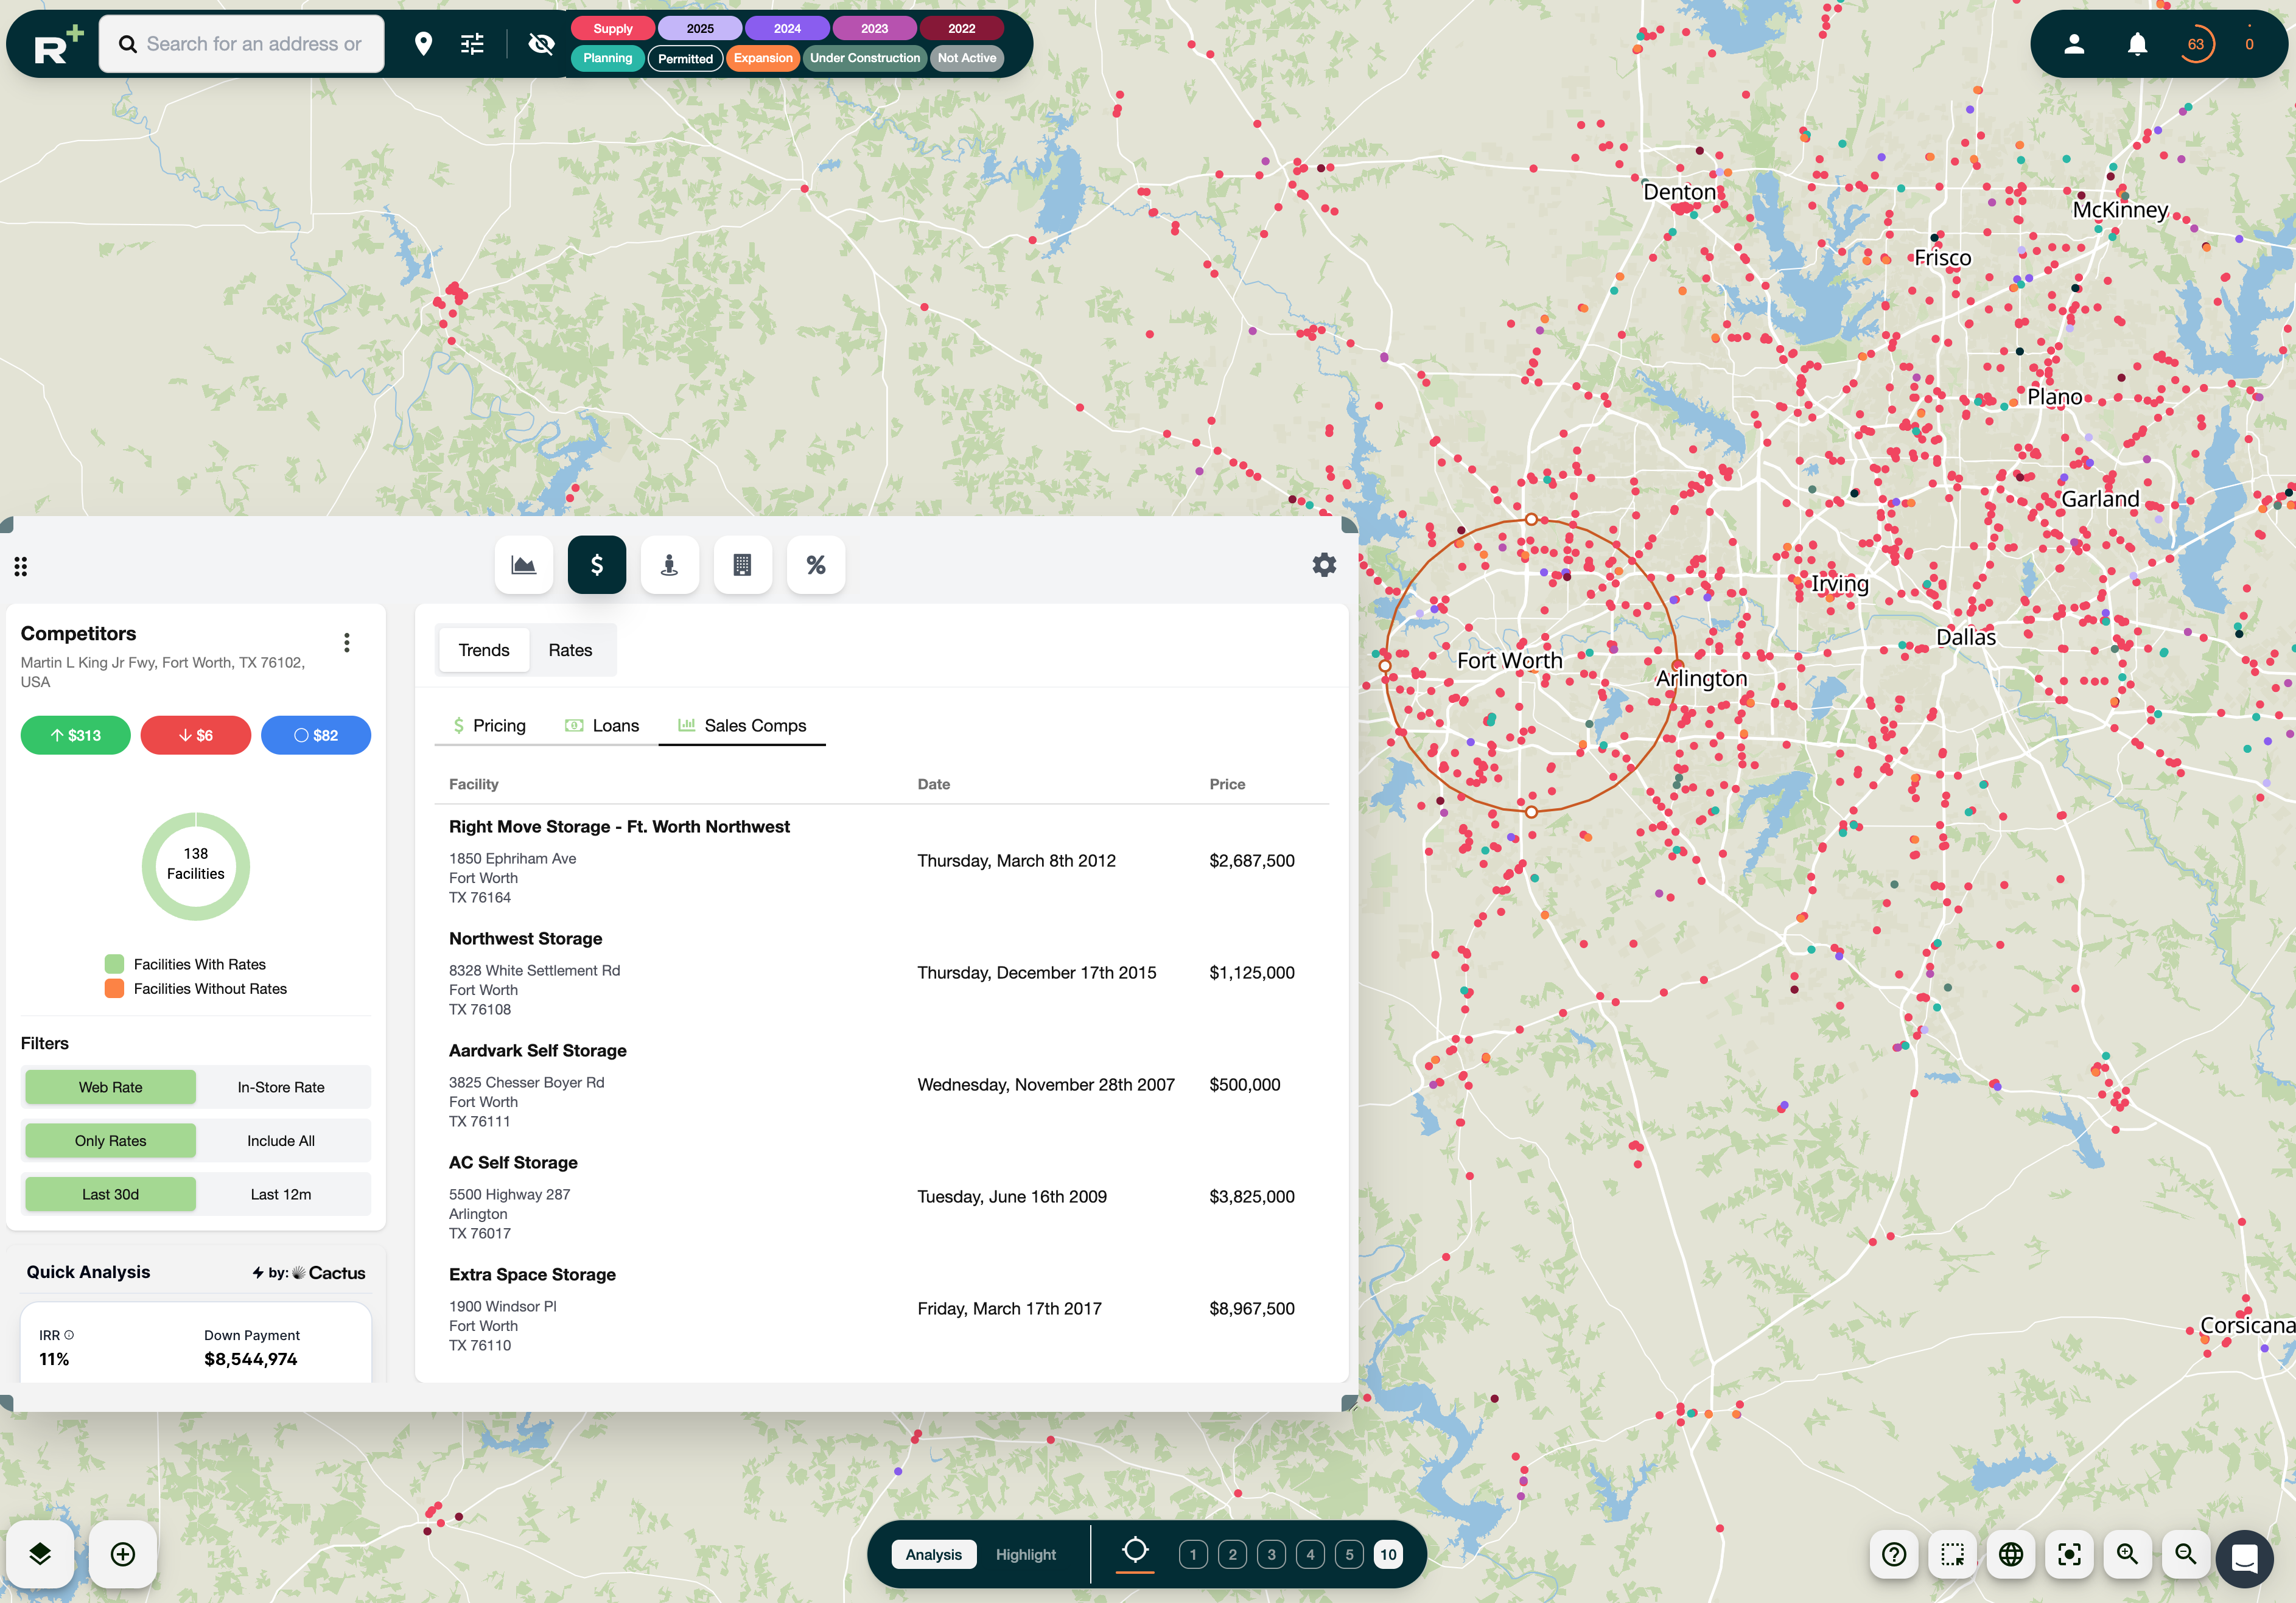Image resolution: width=2296 pixels, height=1603 pixels.
Task: Switch to Highlight mode at bottom
Action: point(1026,1554)
